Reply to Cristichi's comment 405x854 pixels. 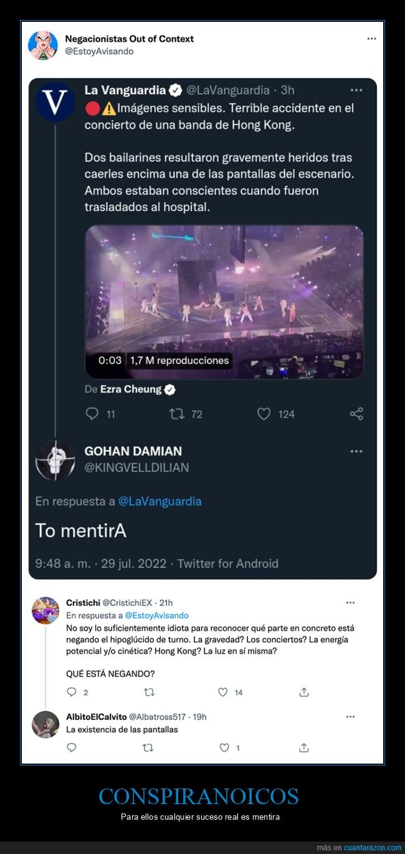pyautogui.click(x=72, y=692)
